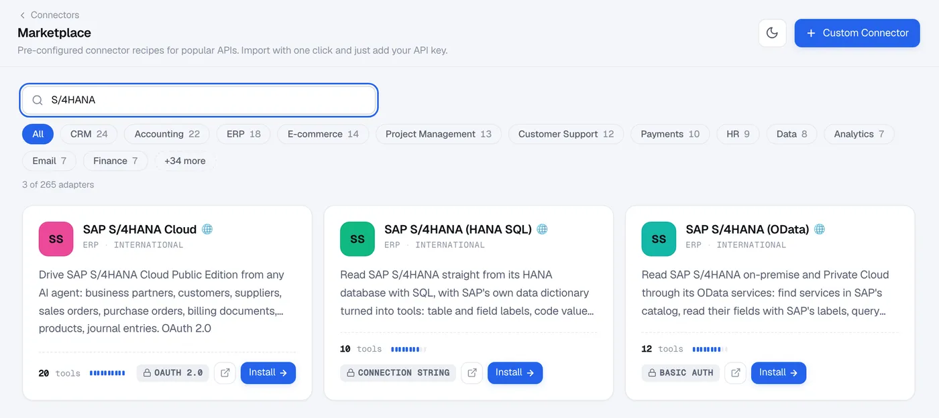Open the SAP S/4HANA Cloud card title

pyautogui.click(x=140, y=229)
